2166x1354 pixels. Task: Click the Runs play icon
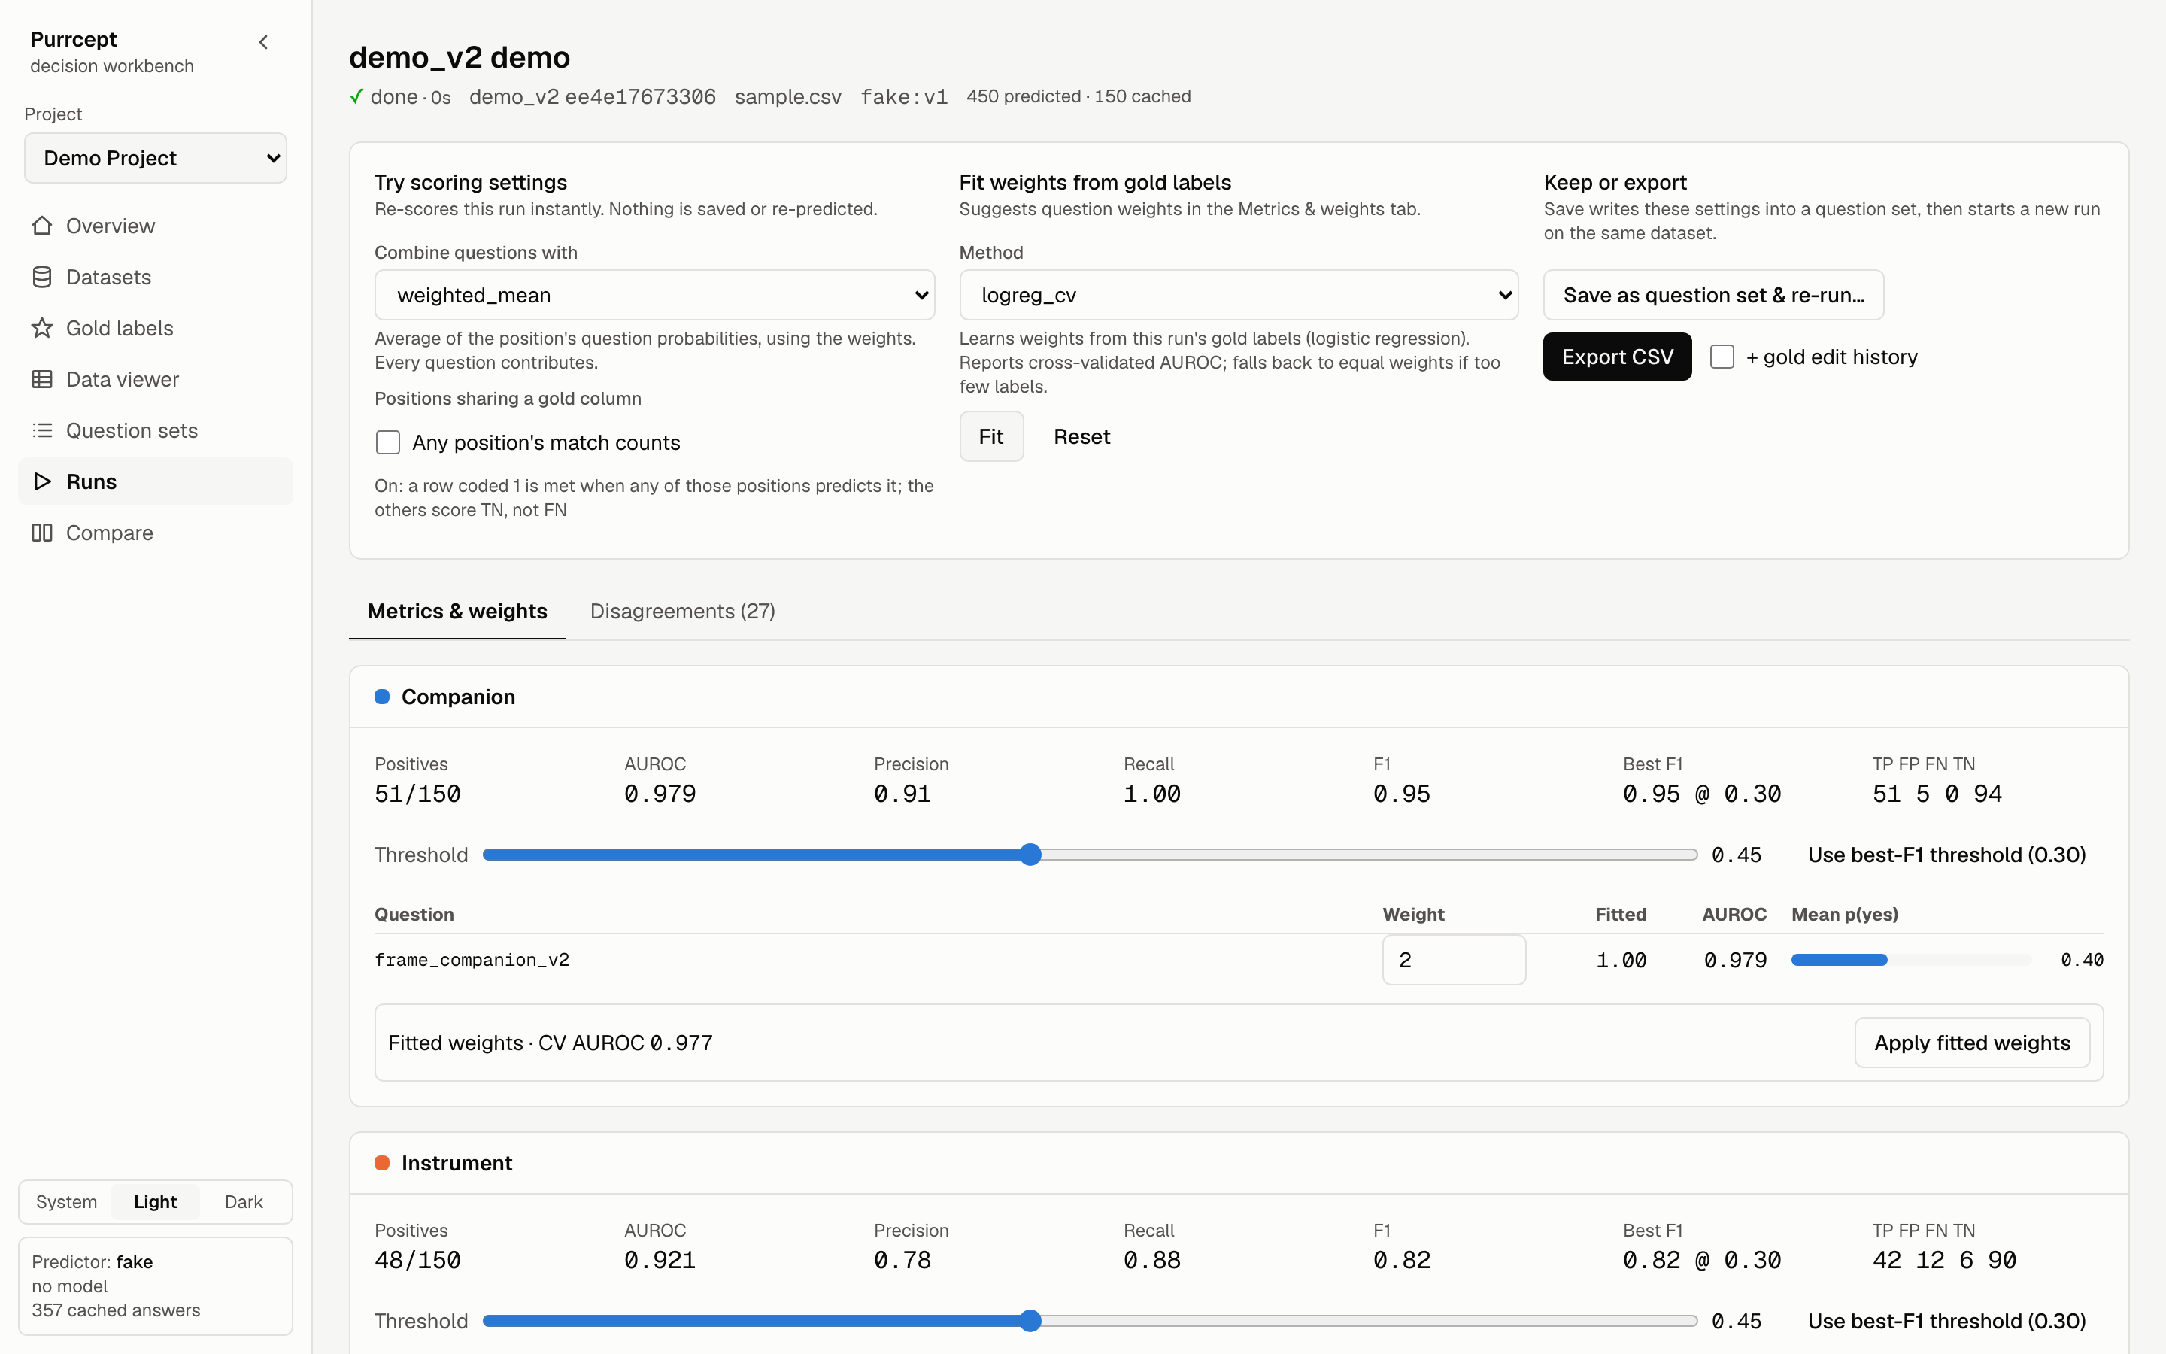(42, 481)
